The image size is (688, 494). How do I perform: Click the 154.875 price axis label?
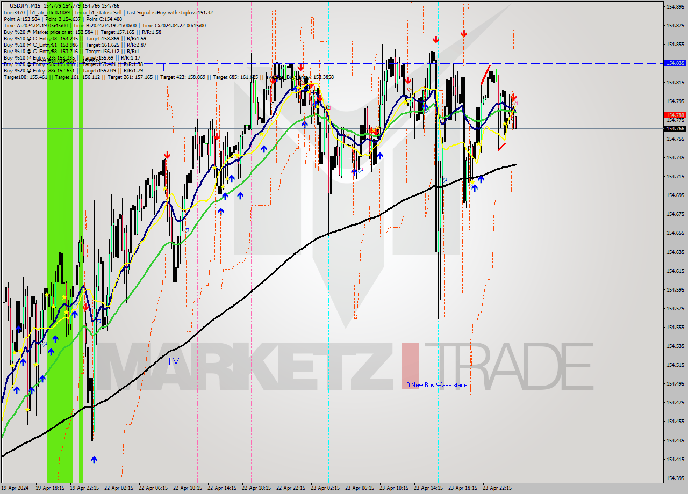point(675,25)
